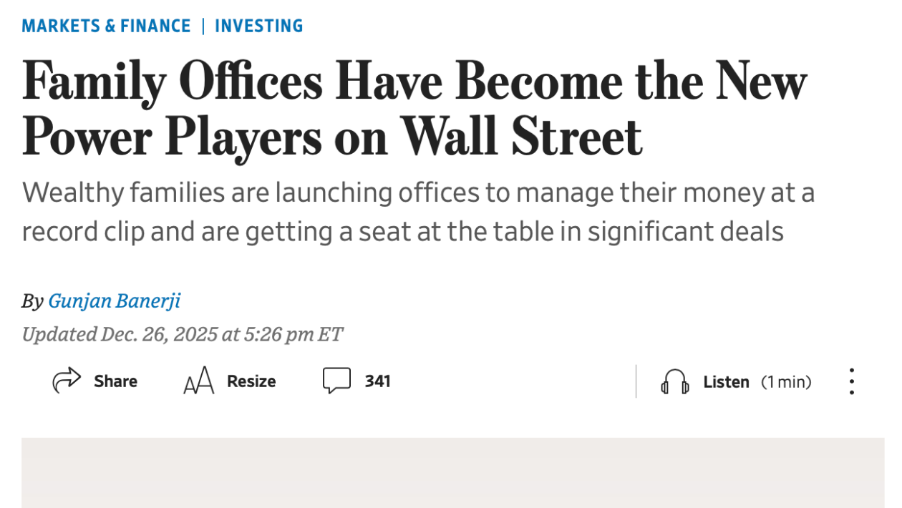Click the 341 comments count
This screenshot has height=508, width=902.
coord(377,381)
